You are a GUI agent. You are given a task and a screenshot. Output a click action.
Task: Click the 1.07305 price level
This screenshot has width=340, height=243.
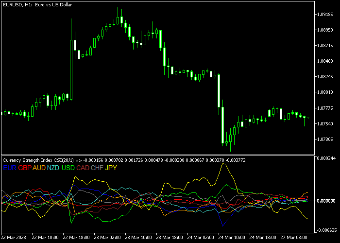325,139
